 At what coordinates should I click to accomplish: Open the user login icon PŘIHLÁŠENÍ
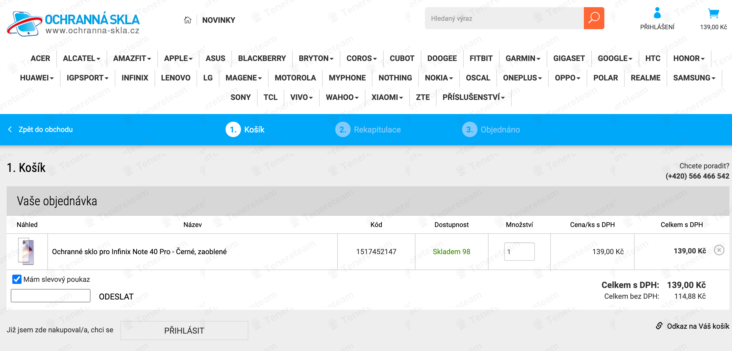pyautogui.click(x=657, y=19)
